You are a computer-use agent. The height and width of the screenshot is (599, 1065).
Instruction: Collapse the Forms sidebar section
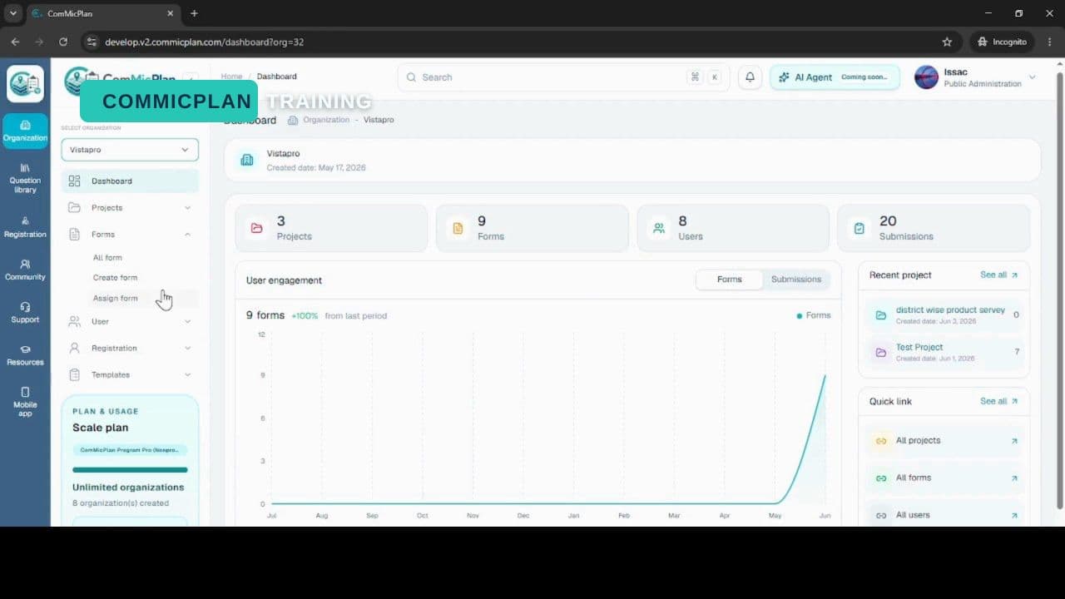pyautogui.click(x=130, y=235)
